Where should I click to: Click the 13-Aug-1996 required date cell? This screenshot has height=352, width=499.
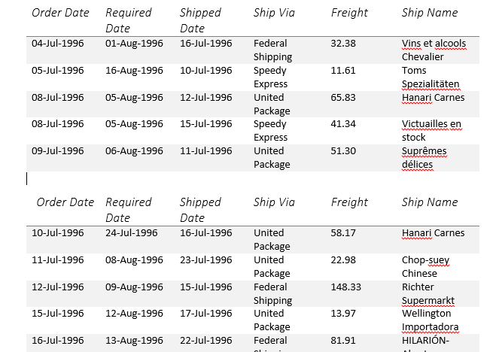tap(134, 341)
